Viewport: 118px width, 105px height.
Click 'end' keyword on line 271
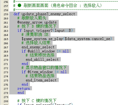point(25,64)
